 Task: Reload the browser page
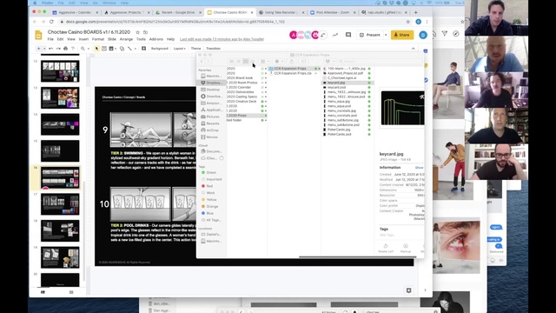(x=51, y=22)
